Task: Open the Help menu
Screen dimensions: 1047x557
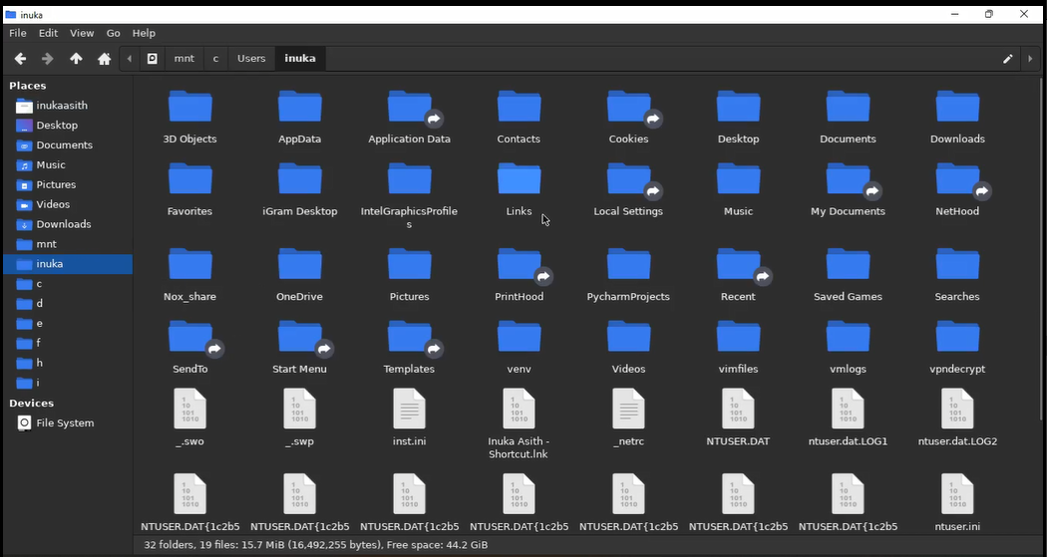Action: tap(144, 33)
